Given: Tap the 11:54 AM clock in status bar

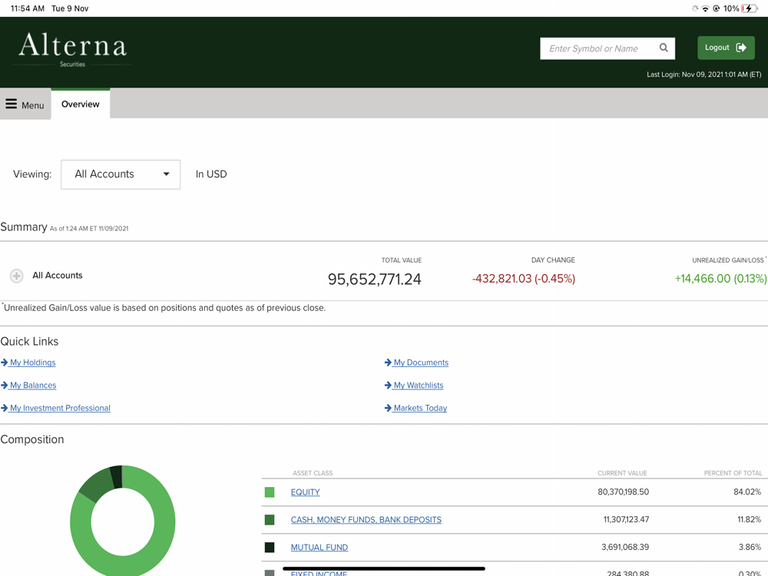Looking at the screenshot, I should [28, 8].
